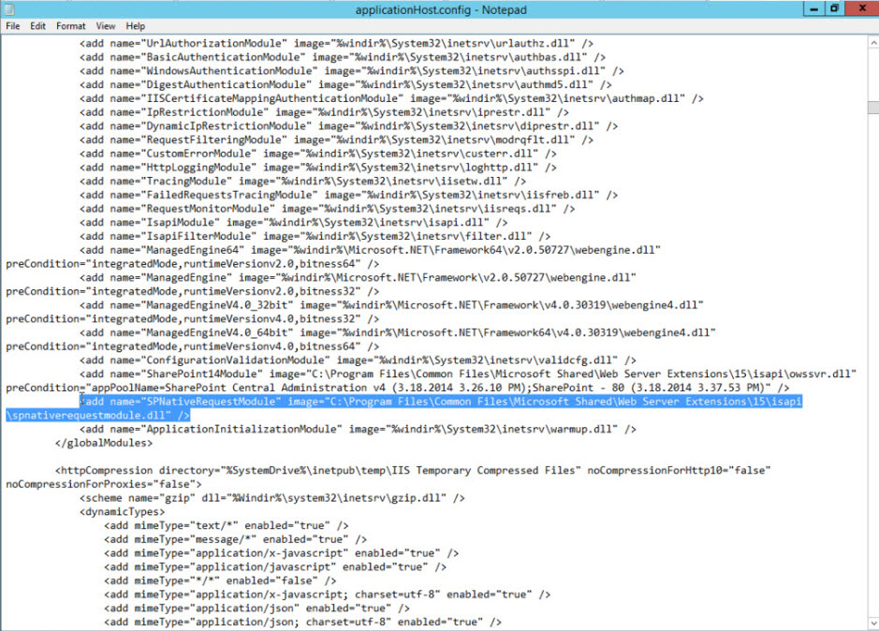Minimize the Notepad window

813,9
